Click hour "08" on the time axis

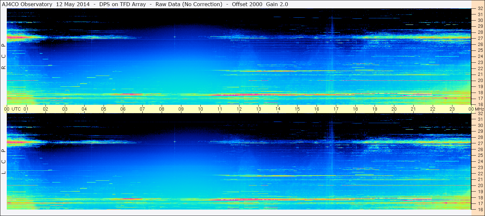[x=162, y=109]
